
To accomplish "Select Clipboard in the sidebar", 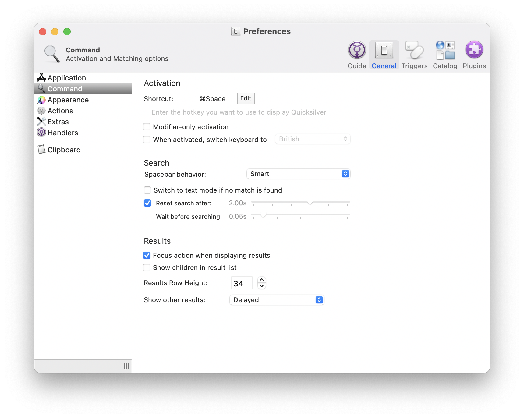I will [x=83, y=150].
